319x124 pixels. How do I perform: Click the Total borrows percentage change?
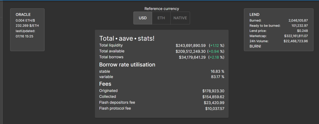(x=217, y=58)
